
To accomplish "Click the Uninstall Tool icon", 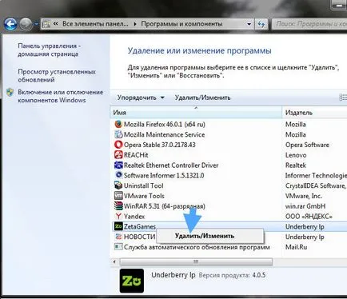I will point(118,185).
